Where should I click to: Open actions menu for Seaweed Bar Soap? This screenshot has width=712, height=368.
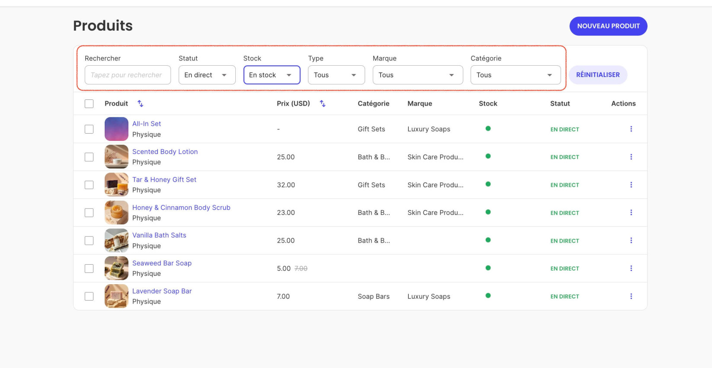pos(631,269)
